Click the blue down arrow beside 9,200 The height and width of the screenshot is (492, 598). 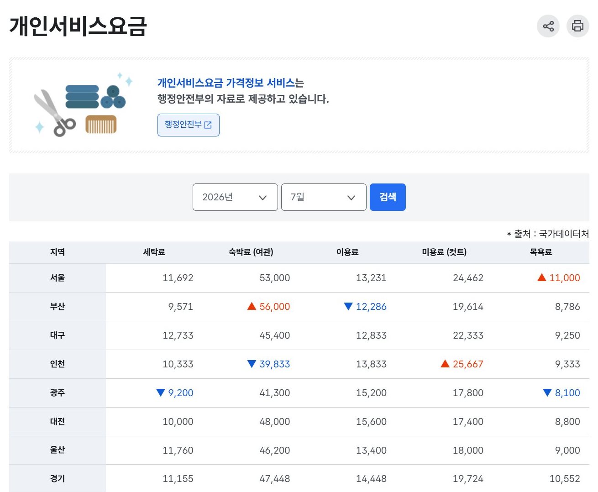tap(160, 393)
